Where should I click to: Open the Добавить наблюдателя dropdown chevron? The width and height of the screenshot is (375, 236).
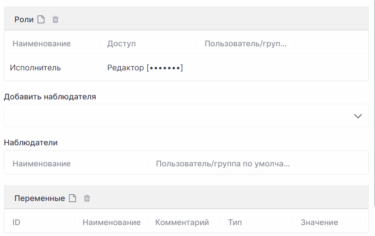point(358,116)
